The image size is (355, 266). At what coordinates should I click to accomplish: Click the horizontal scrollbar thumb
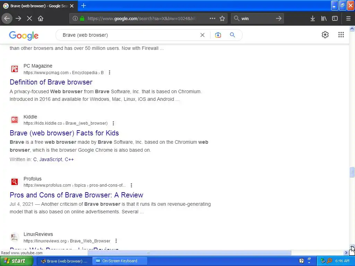(x=189, y=252)
